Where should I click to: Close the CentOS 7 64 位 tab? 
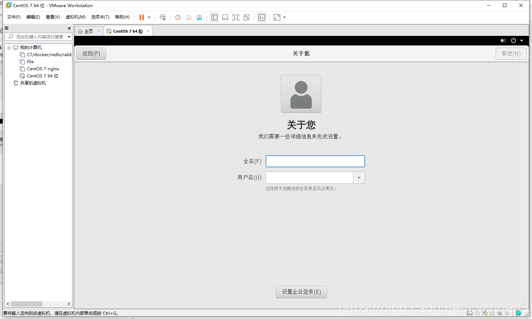pyautogui.click(x=148, y=31)
